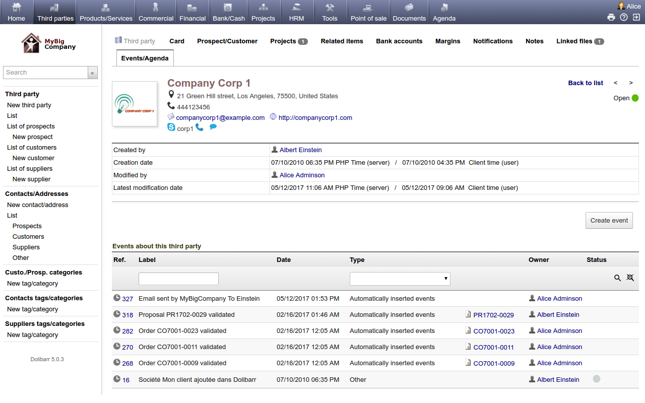The height and width of the screenshot is (403, 645).
Task: Click the Company Corp 1 logo thumbnail
Action: tap(135, 104)
